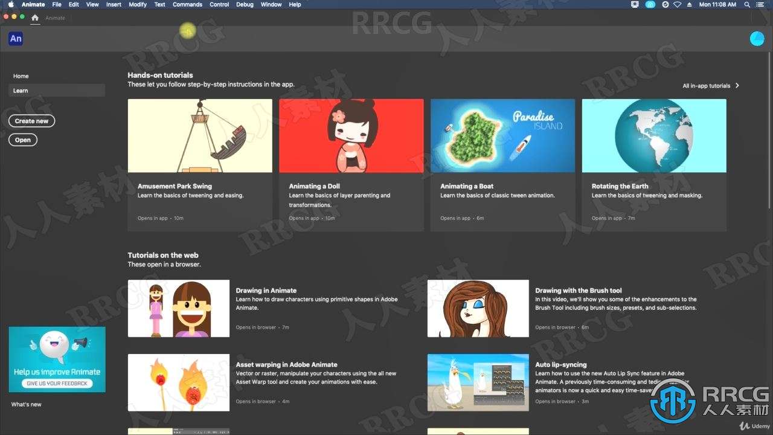Open the Edit menu
Image resolution: width=773 pixels, height=435 pixels.
point(74,4)
